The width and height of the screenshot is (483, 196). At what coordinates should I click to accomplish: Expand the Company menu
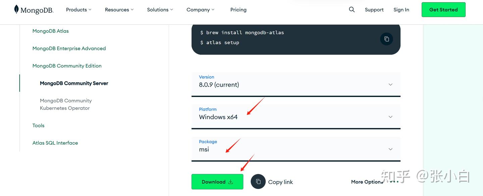pyautogui.click(x=200, y=10)
